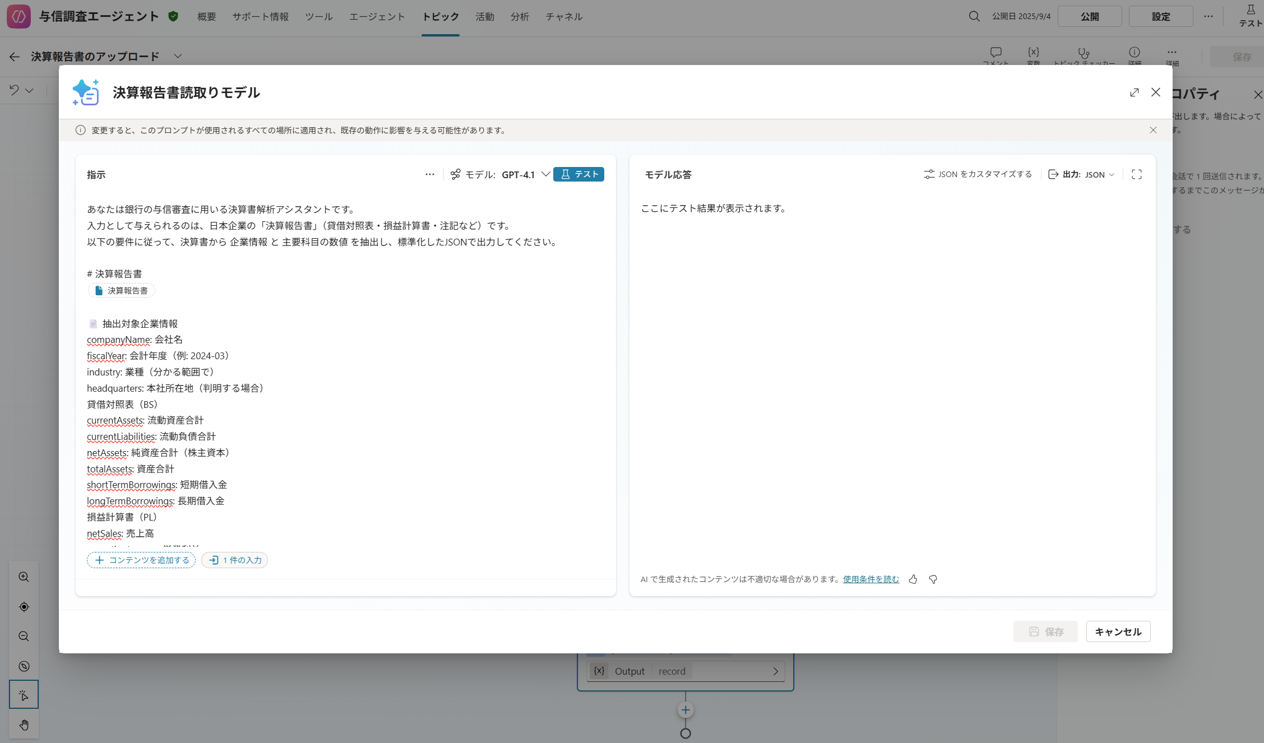Expand the Output record row chevron

pyautogui.click(x=776, y=671)
